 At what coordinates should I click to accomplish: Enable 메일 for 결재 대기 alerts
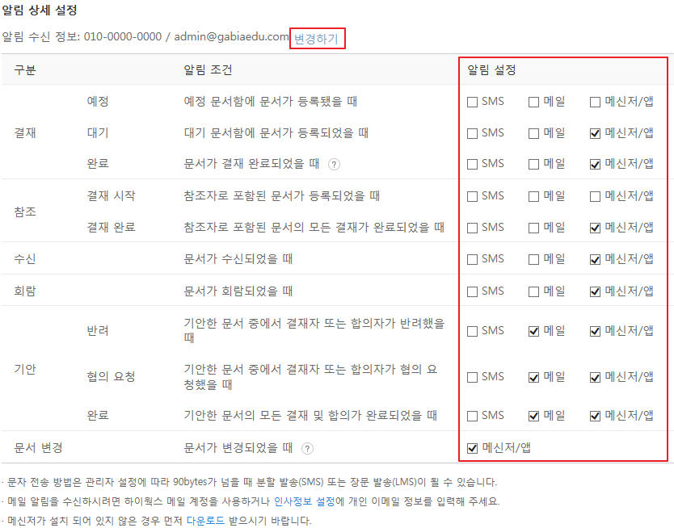534,133
